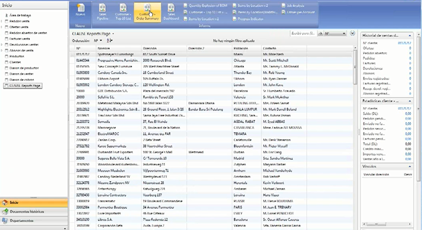Click Nº cliente link in Estadísticas panel
422x230 pixels.
pyautogui.click(x=404, y=108)
